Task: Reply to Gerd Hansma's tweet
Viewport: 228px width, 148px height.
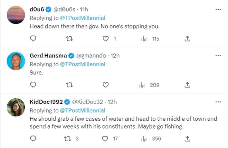Action: coord(33,85)
